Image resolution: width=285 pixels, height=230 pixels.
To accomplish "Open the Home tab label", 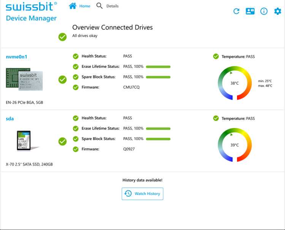I will [85, 6].
